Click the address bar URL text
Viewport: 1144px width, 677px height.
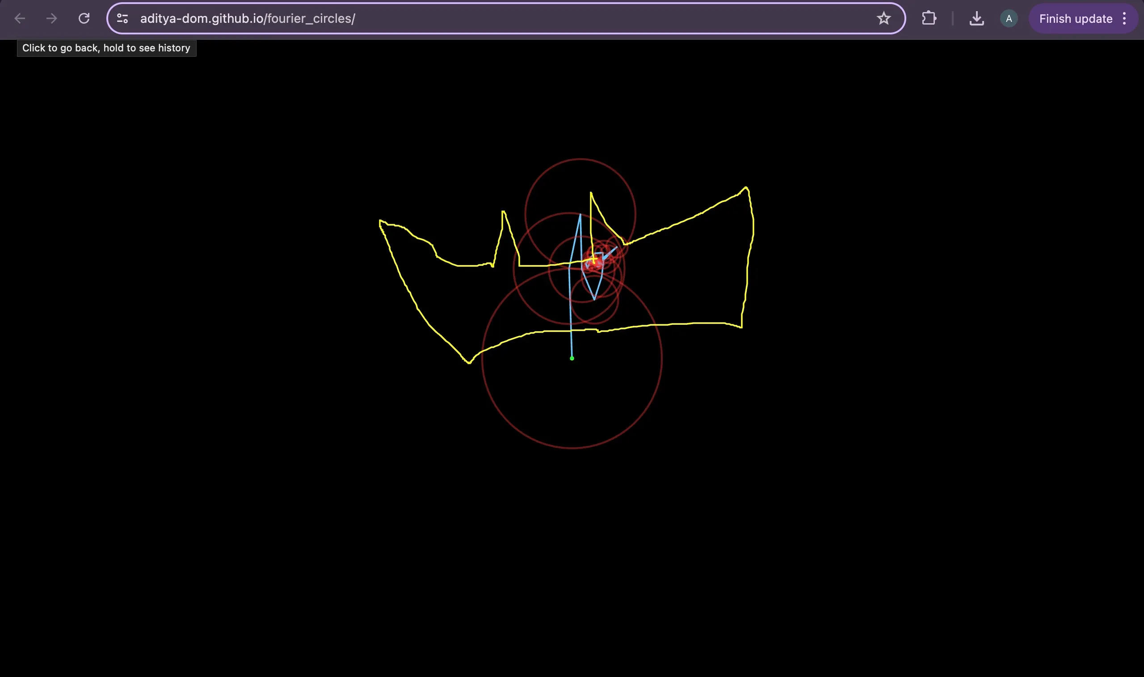click(247, 19)
